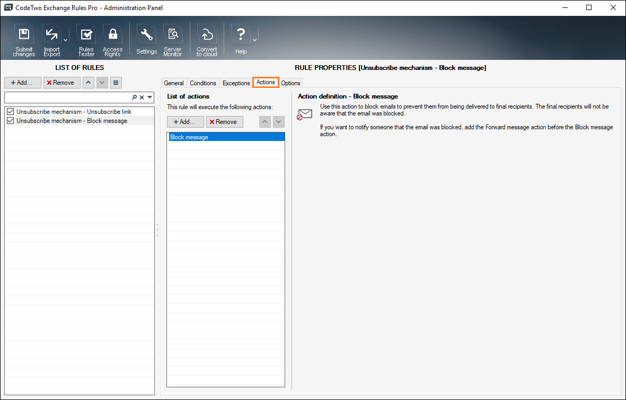626x400 pixels.
Task: Launch the Rules Tester
Action: click(x=86, y=41)
